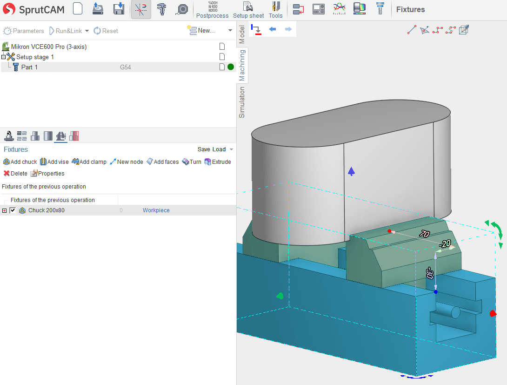Collapse the Setup stage 1 node
Screen dimensions: 507x385
[x=4, y=57]
